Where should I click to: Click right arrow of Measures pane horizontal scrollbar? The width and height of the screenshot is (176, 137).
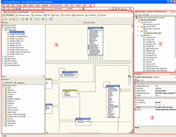coord(43,76)
